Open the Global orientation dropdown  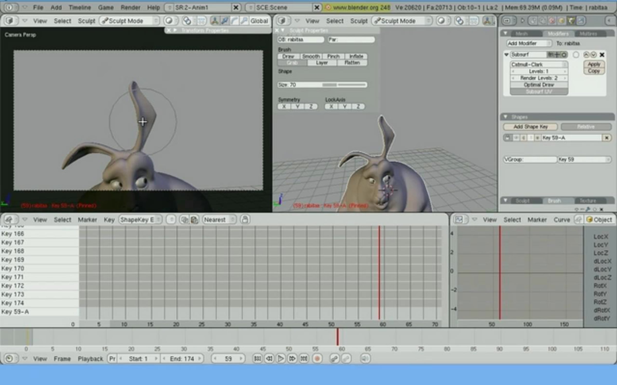259,21
